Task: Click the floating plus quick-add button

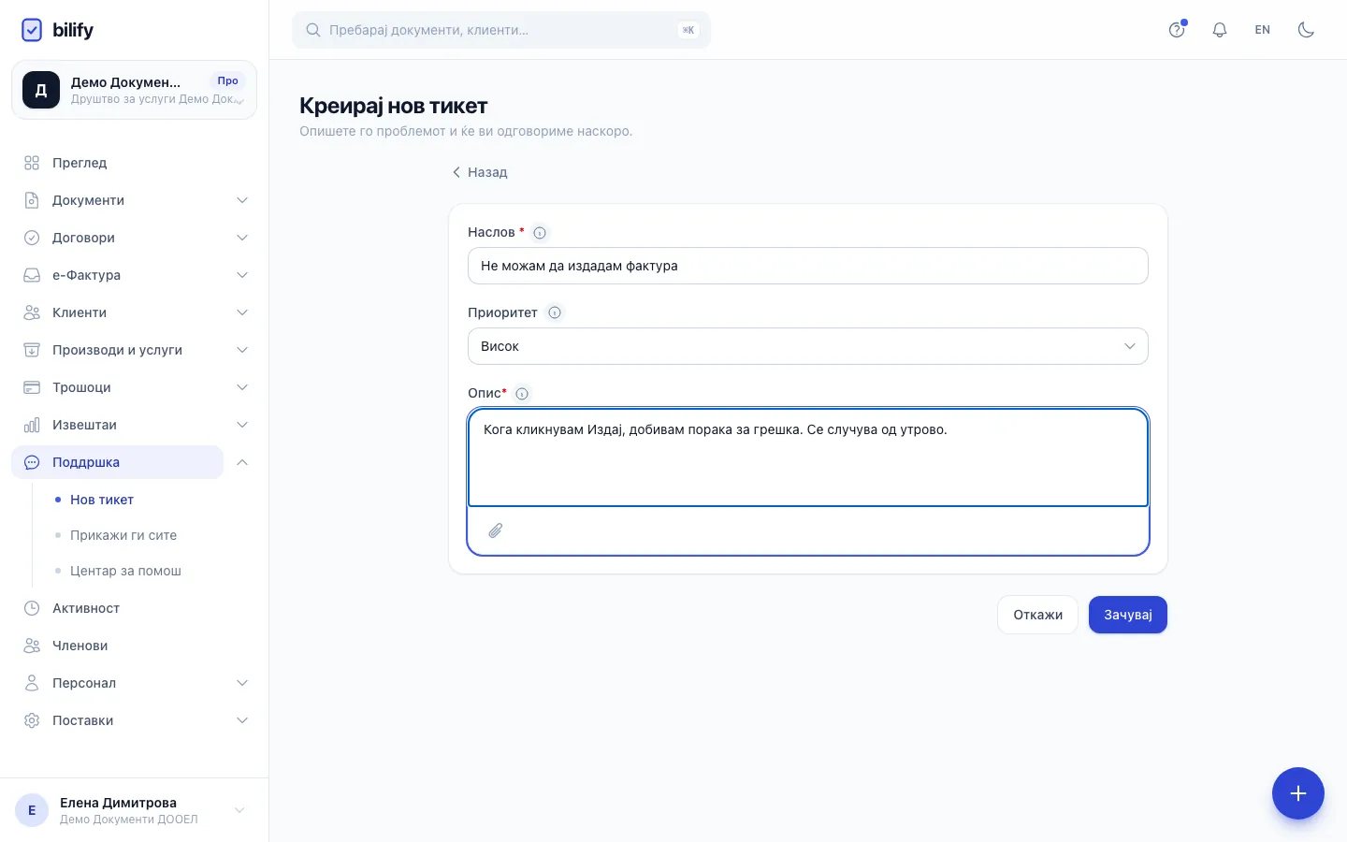Action: coord(1298,793)
